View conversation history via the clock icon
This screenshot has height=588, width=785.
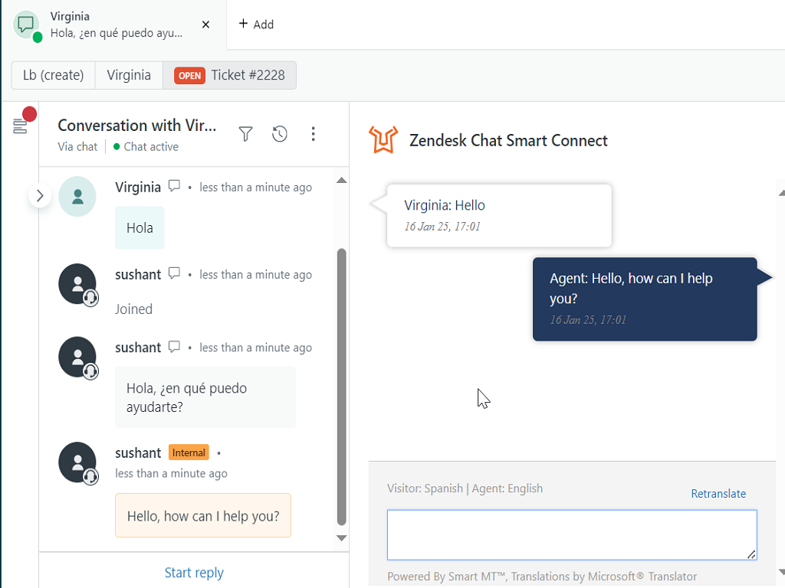[279, 133]
